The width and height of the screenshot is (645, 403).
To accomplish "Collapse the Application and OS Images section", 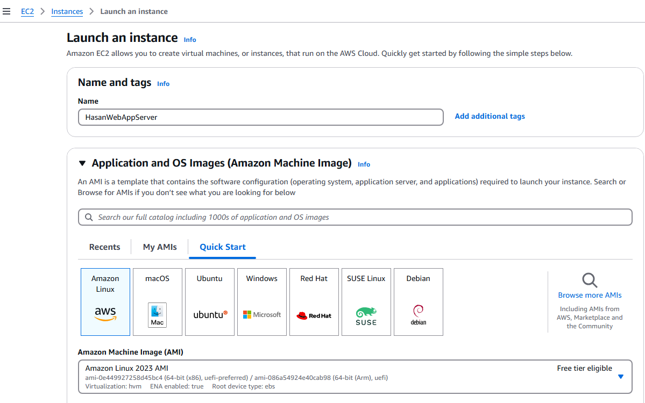I will (x=82, y=163).
